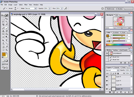Select the Line tool

pyautogui.click(x=6, y=43)
